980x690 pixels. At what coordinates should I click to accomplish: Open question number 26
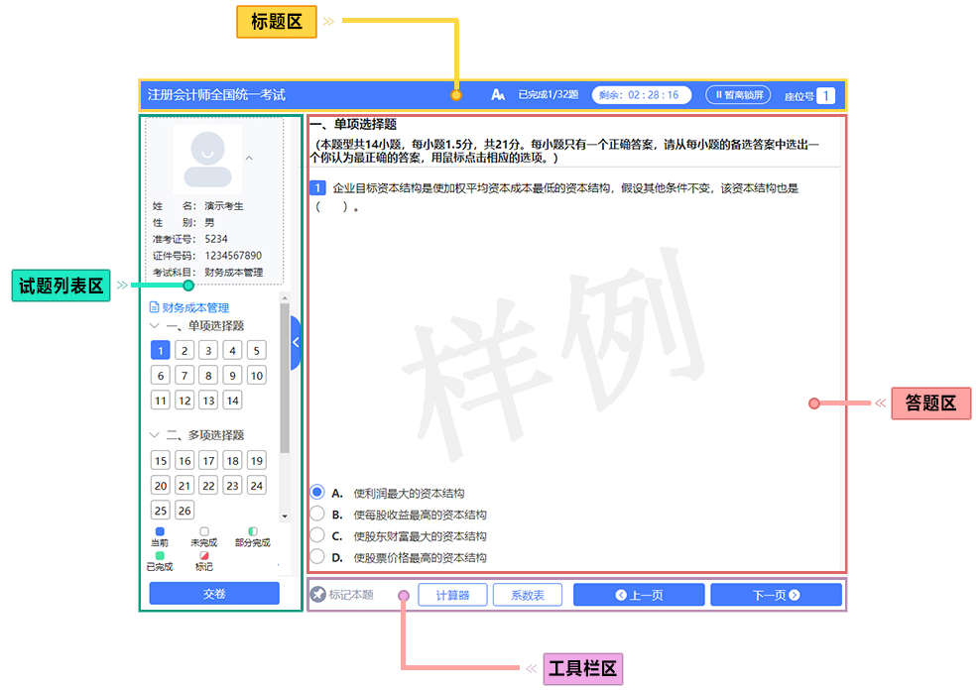(x=184, y=511)
